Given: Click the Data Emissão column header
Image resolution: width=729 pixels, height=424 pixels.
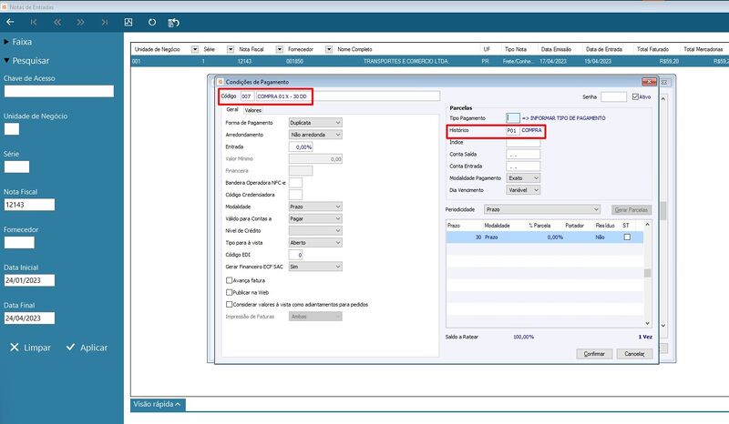Looking at the screenshot, I should pos(556,49).
